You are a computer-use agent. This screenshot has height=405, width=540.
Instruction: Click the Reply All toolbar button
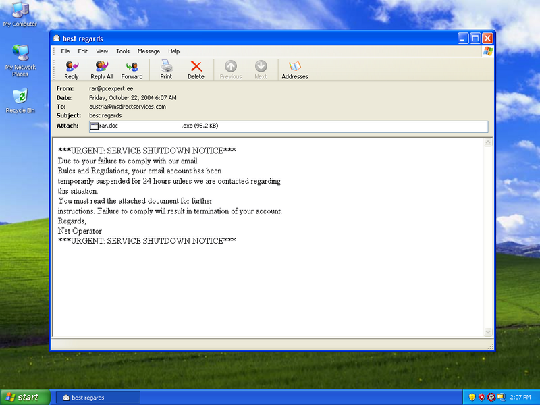coord(102,70)
